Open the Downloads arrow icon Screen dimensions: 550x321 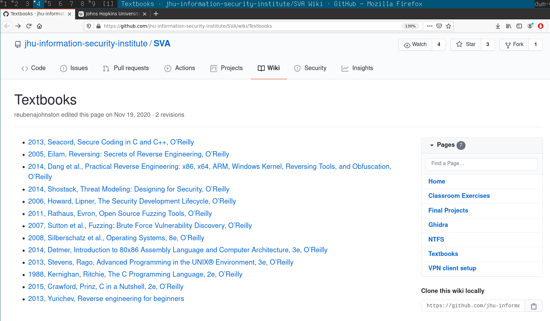point(498,26)
